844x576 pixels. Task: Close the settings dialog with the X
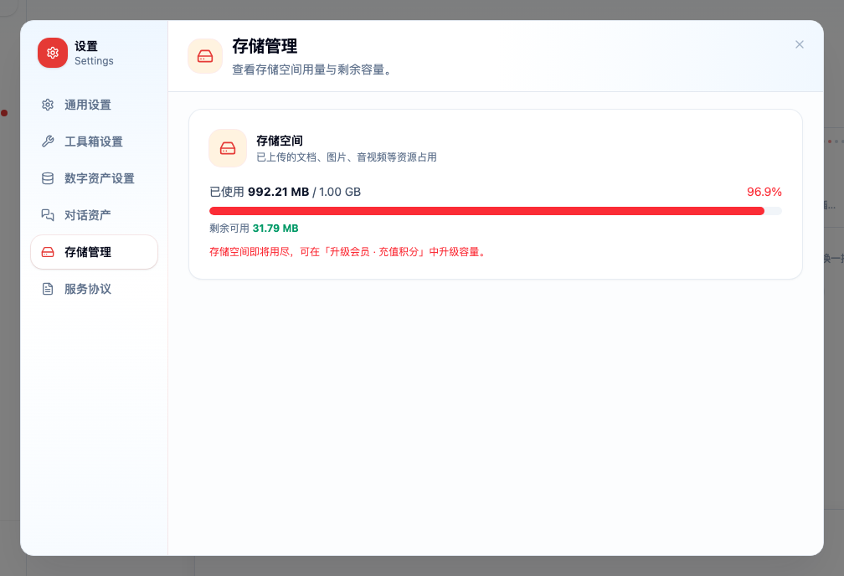(800, 44)
